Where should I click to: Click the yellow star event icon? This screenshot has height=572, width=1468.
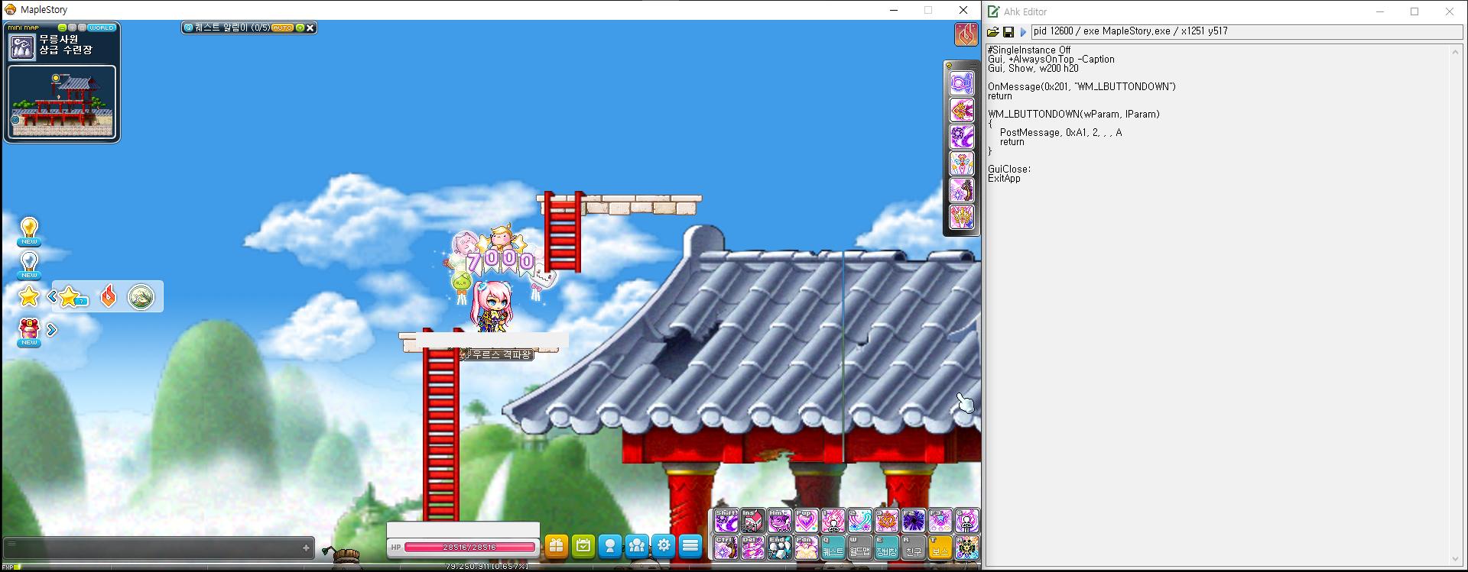(29, 296)
